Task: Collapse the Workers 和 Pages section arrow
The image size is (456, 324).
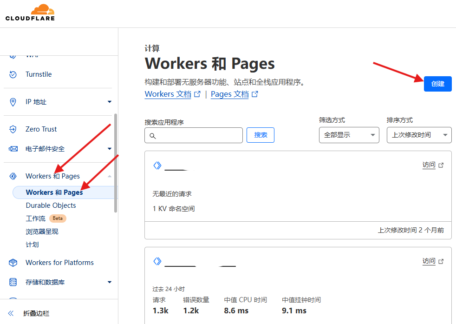Action: click(x=109, y=176)
